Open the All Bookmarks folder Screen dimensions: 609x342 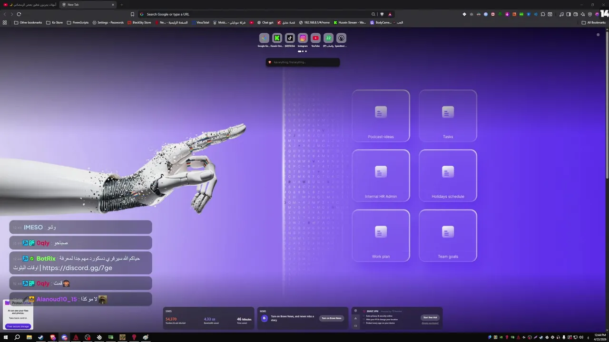tap(593, 22)
